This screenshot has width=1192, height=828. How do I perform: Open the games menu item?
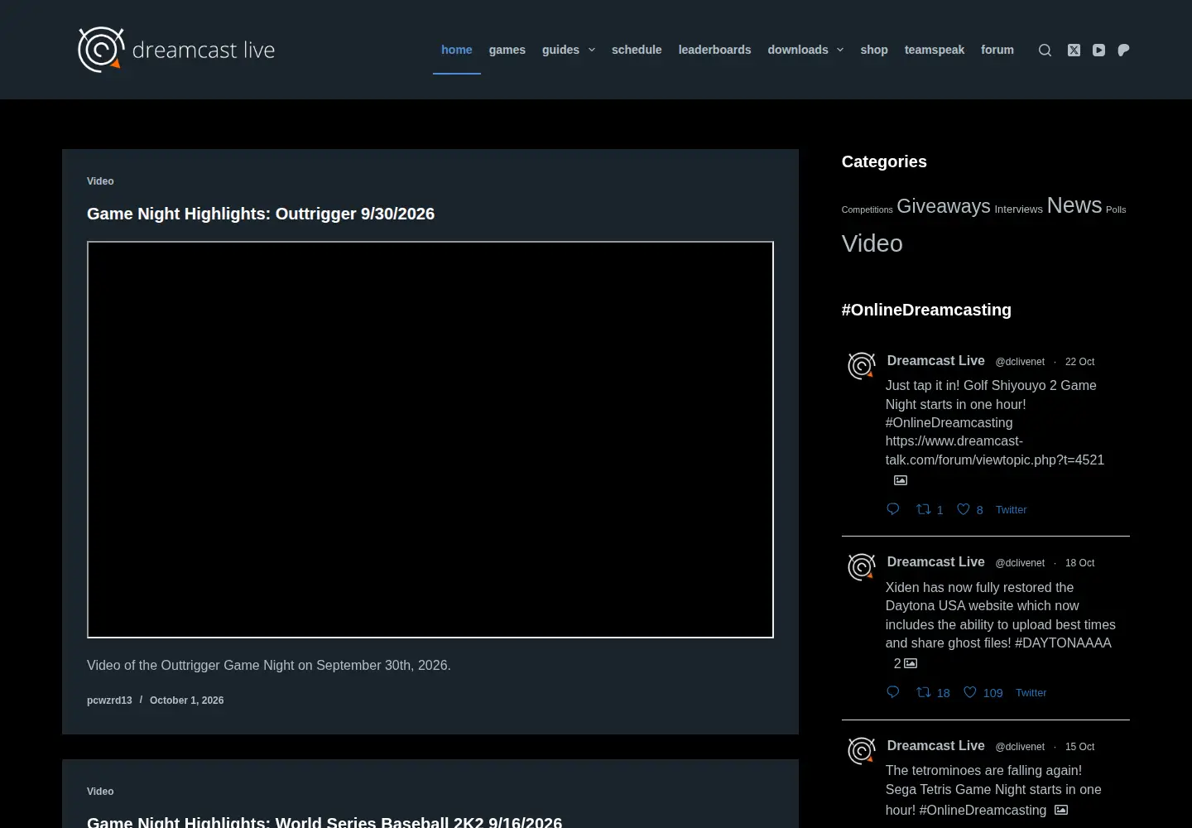pyautogui.click(x=507, y=50)
